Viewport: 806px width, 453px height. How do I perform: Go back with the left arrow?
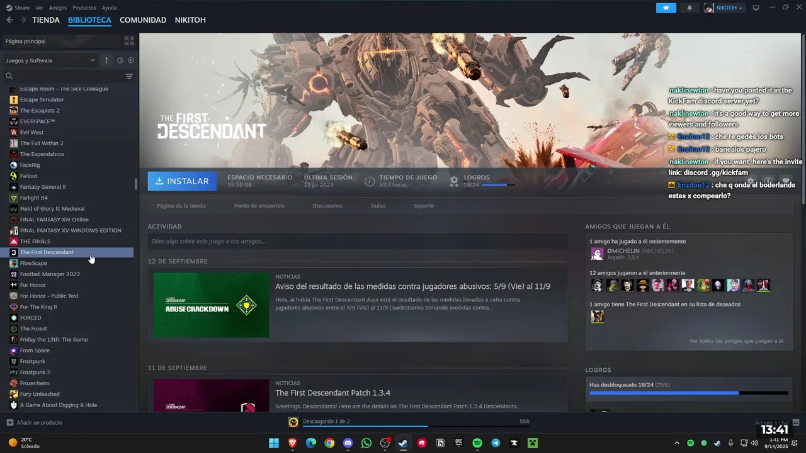(x=9, y=20)
